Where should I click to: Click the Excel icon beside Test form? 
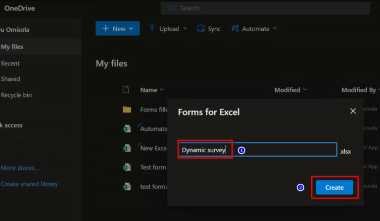click(x=127, y=167)
